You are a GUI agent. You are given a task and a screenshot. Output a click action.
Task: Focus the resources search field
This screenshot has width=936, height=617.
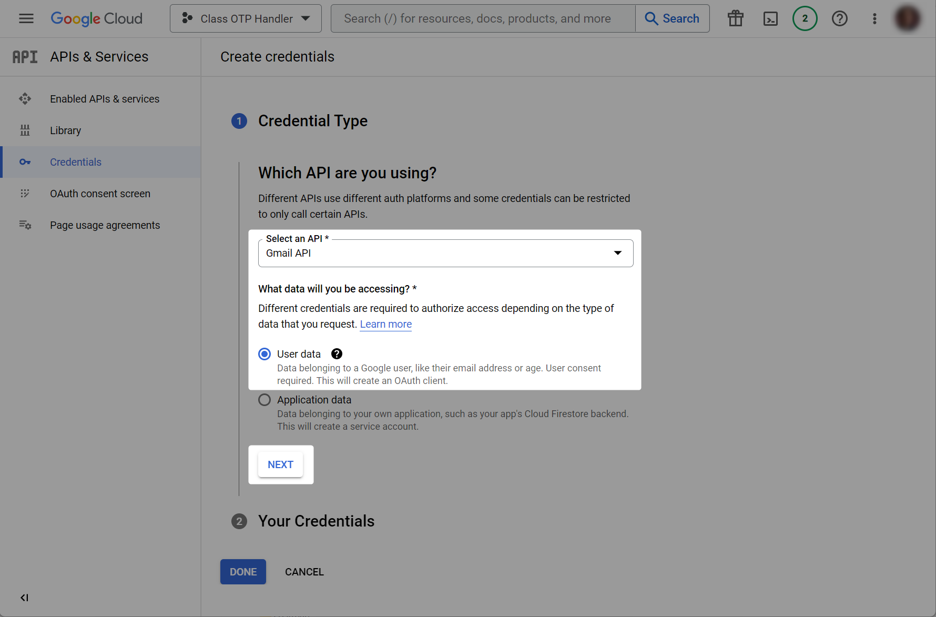(x=483, y=18)
